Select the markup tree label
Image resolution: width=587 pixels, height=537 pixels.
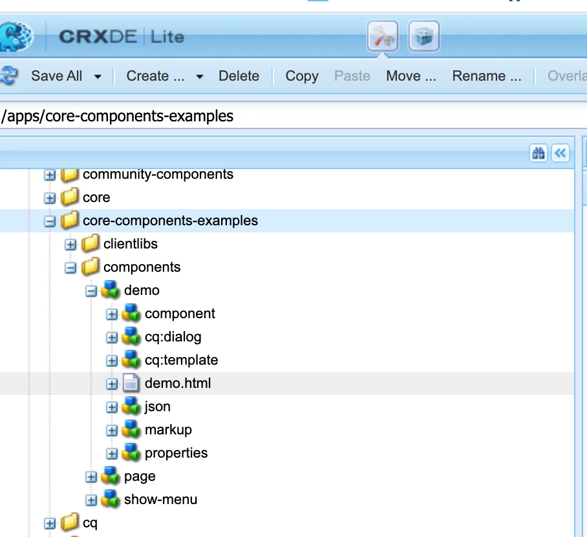pyautogui.click(x=168, y=430)
